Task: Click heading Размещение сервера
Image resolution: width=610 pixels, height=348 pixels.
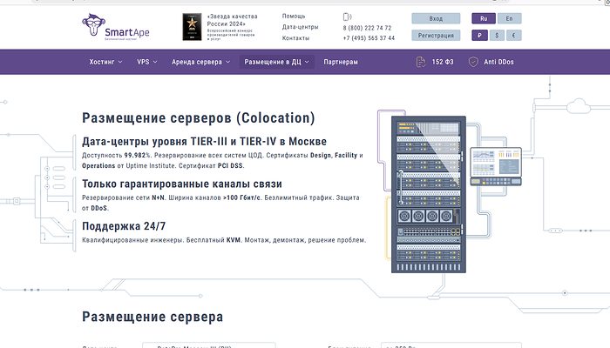Action: 152,317
